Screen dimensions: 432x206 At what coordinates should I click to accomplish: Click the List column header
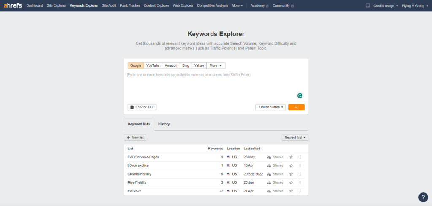[130, 149]
